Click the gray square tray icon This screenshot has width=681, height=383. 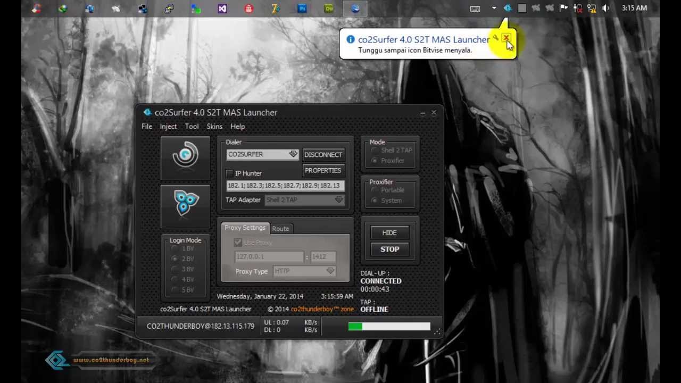tap(522, 9)
